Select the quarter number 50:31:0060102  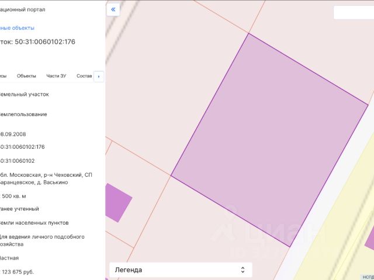17,161
